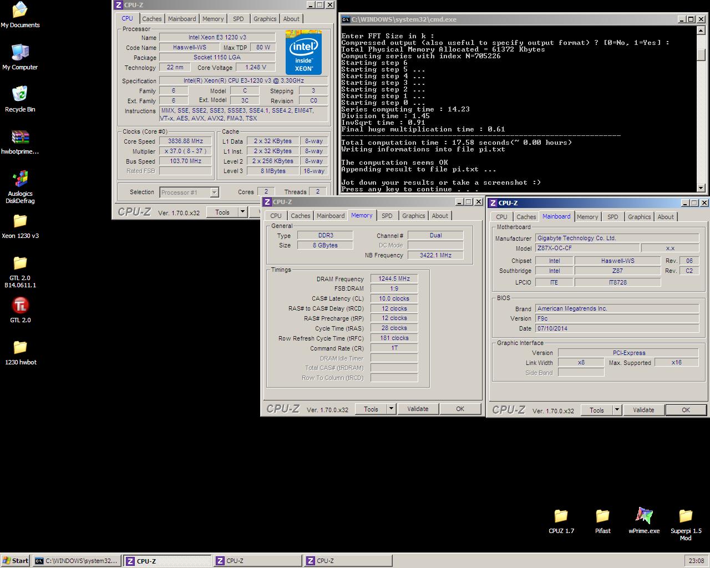Switch to Memory tab in the CPU-Z CPU window
The height and width of the screenshot is (568, 710).
(213, 19)
